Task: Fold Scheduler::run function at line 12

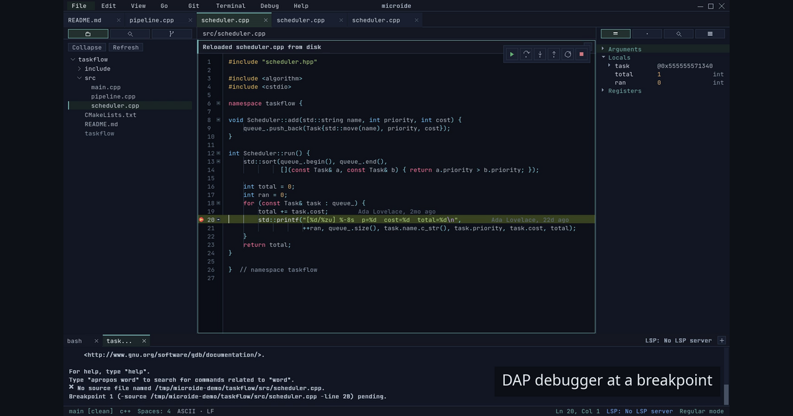Action: (218, 153)
